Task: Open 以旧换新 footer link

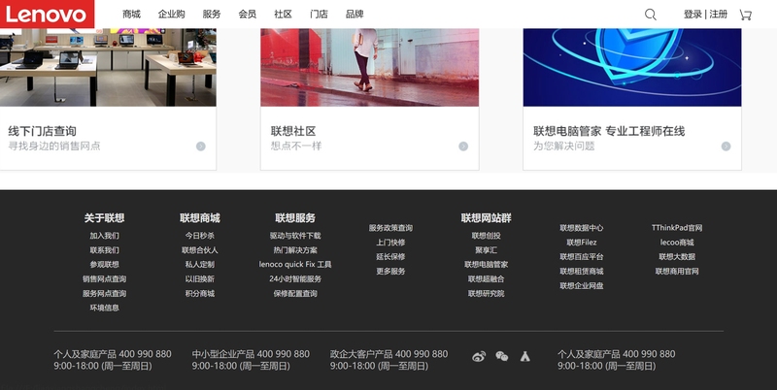Action: [200, 278]
